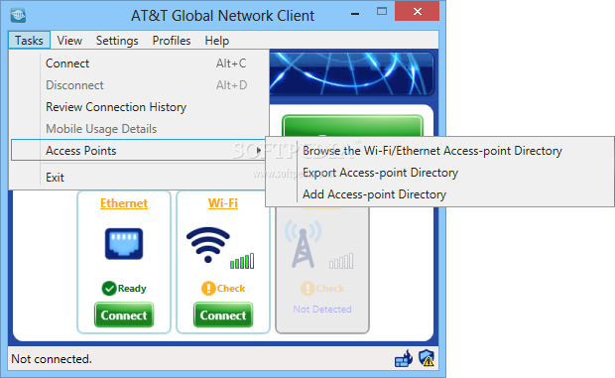
Task: Expand the Access Points submenu arrow
Action: (259, 150)
